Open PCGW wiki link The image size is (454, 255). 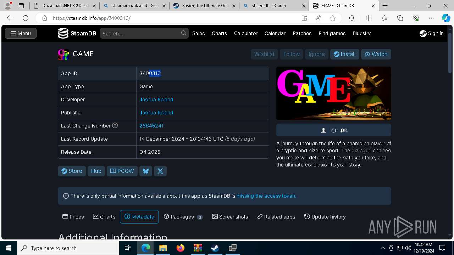pos(122,171)
